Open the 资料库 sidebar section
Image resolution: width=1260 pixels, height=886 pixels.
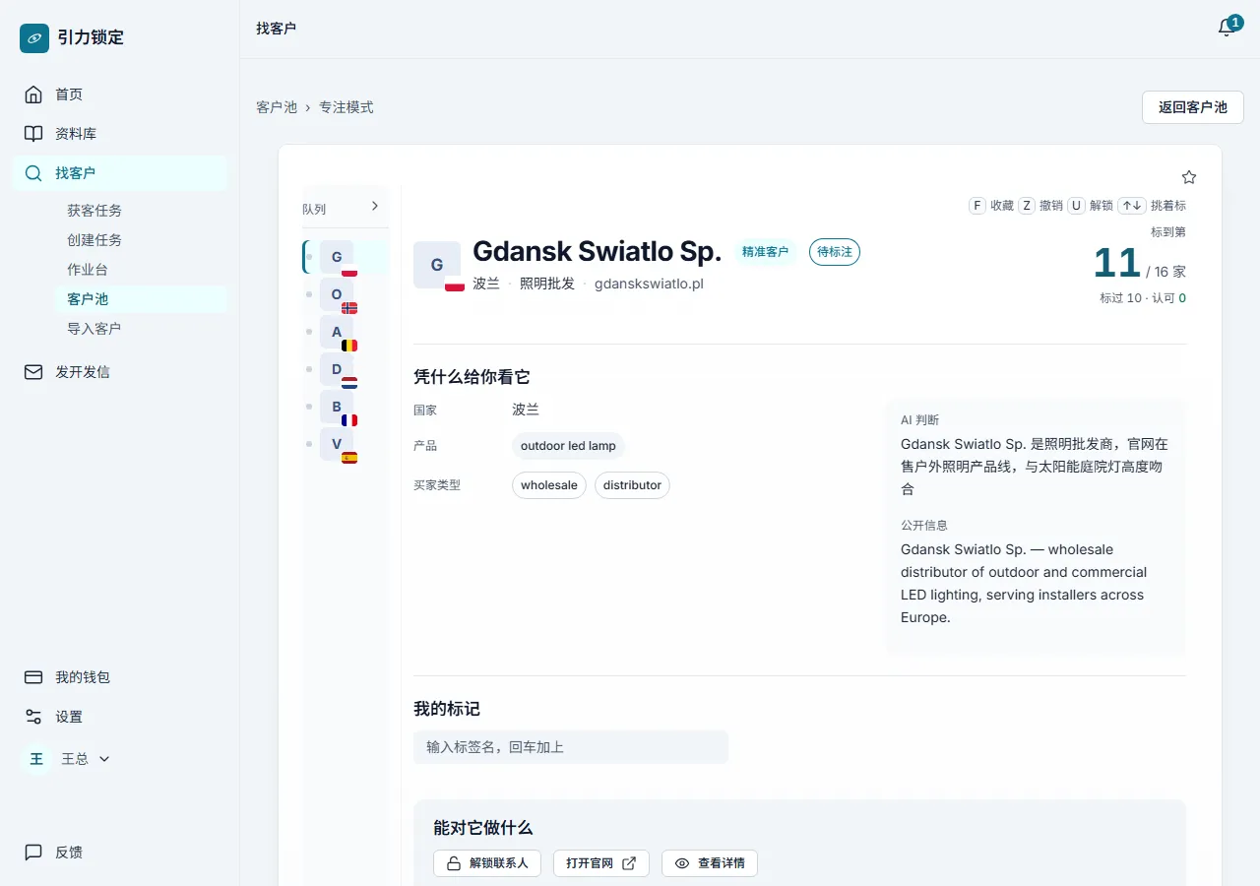pyautogui.click(x=120, y=134)
